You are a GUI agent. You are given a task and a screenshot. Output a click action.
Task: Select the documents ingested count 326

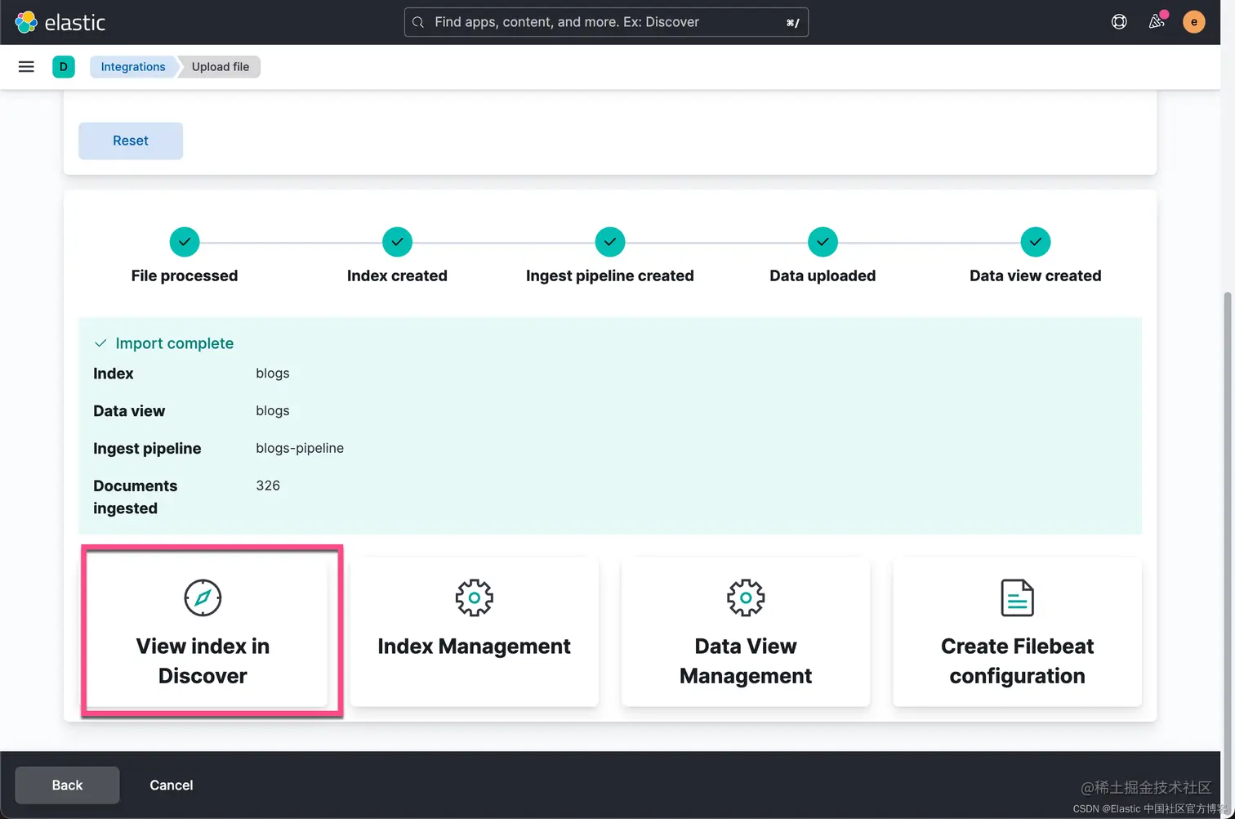(268, 486)
